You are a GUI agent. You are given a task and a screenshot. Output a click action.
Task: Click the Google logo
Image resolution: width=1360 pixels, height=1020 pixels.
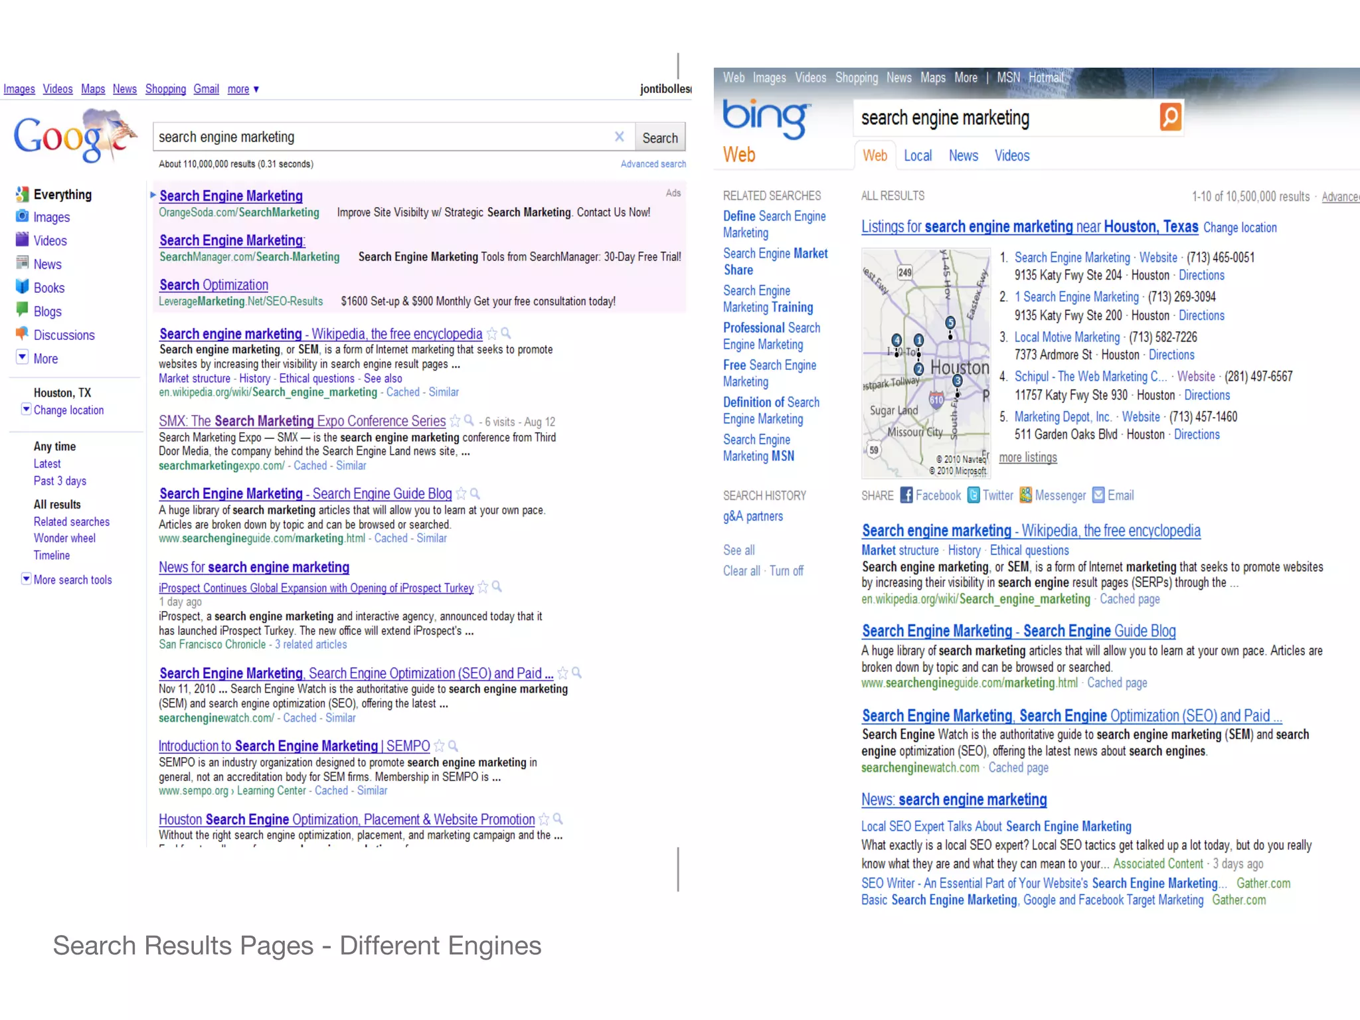(75, 136)
